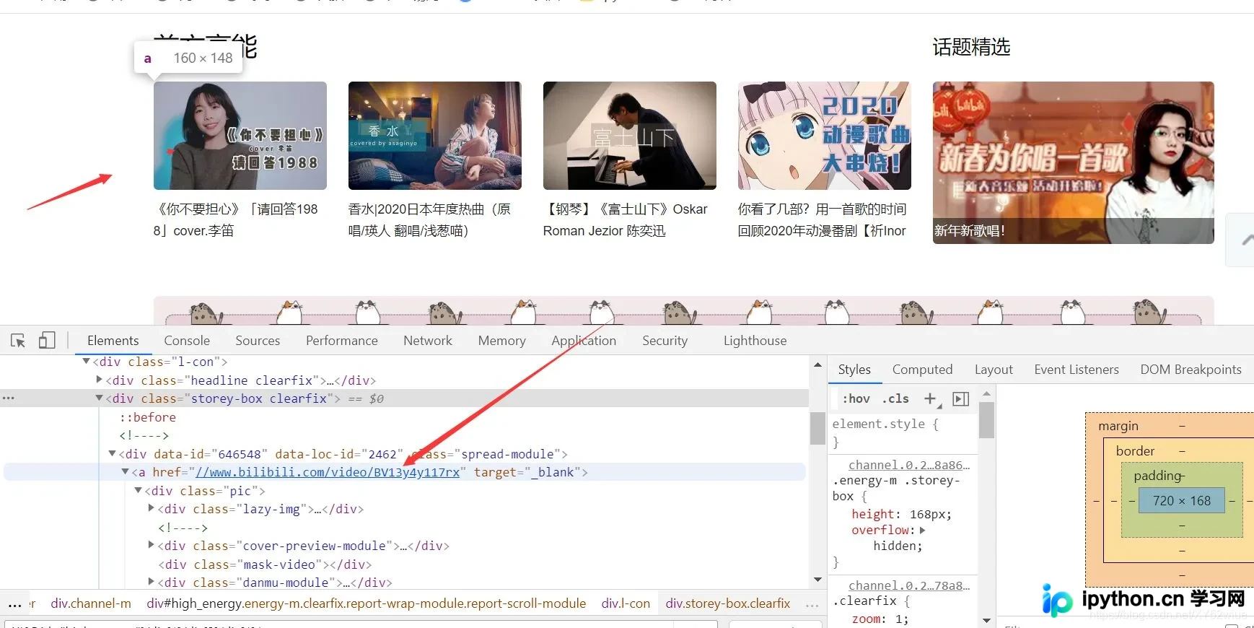Toggle the :hov element state panel
The height and width of the screenshot is (628, 1254).
point(856,398)
